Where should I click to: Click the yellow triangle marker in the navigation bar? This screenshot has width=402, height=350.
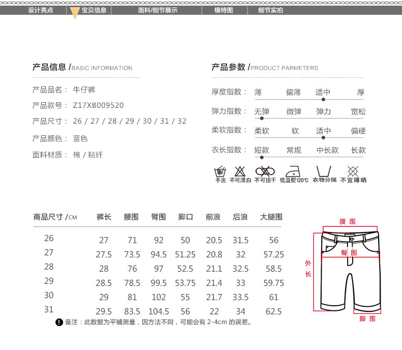(x=75, y=14)
